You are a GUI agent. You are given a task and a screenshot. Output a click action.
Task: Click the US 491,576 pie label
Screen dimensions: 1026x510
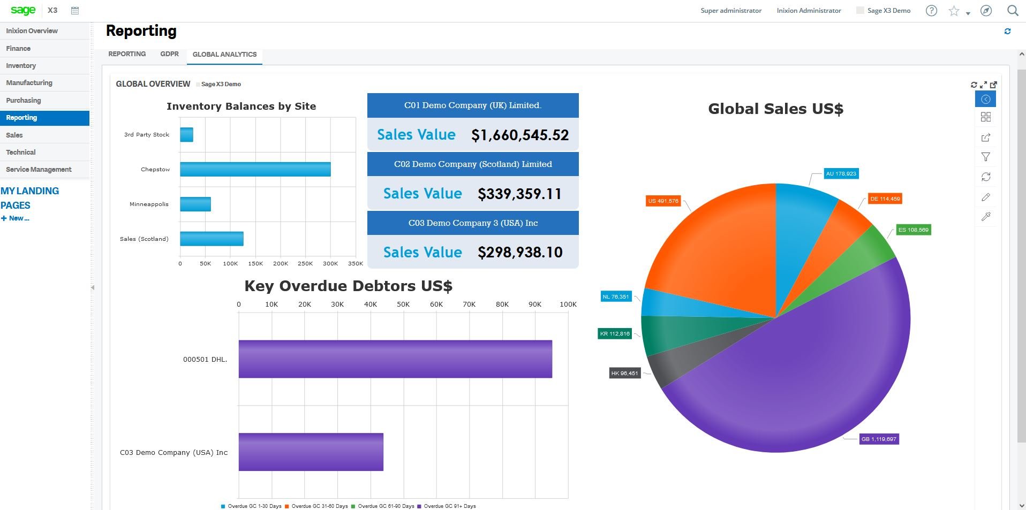coord(663,201)
